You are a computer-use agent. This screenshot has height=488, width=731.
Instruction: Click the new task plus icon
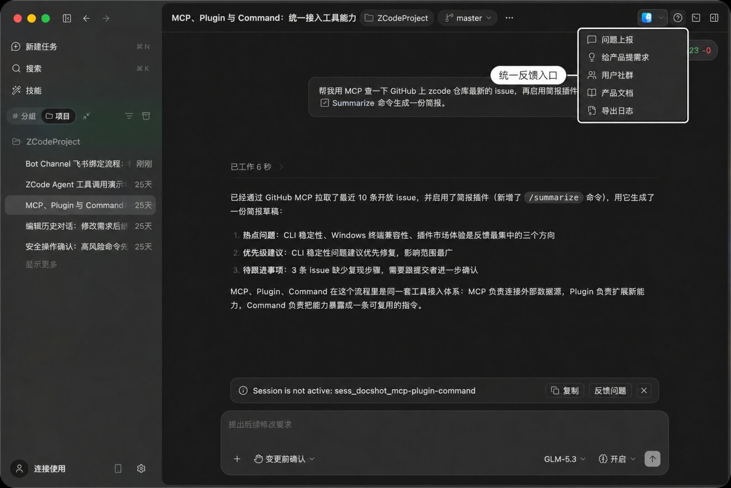(x=16, y=47)
